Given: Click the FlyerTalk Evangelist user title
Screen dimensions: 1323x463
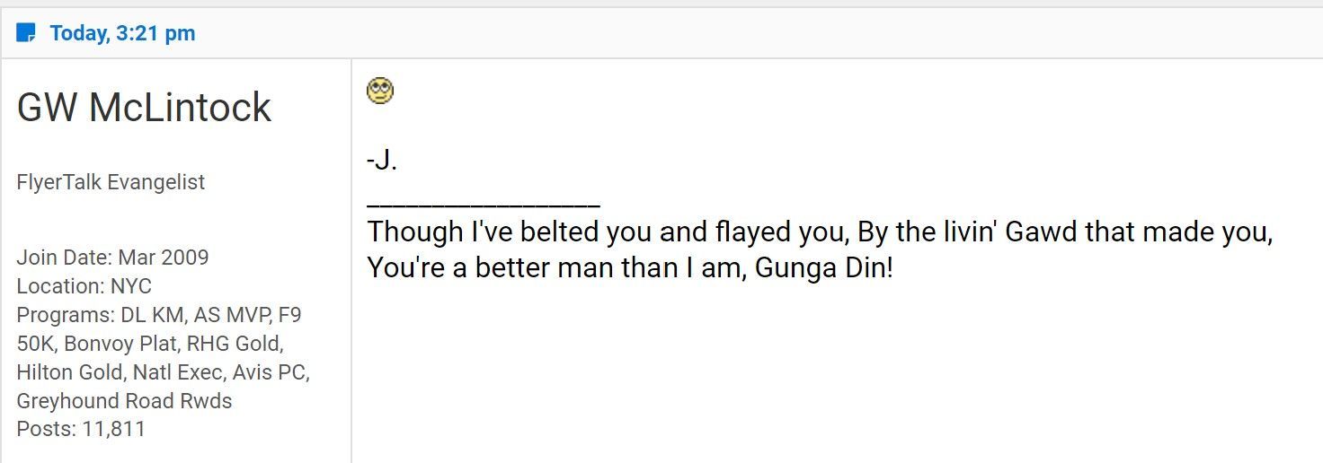Looking at the screenshot, I should tap(111, 182).
